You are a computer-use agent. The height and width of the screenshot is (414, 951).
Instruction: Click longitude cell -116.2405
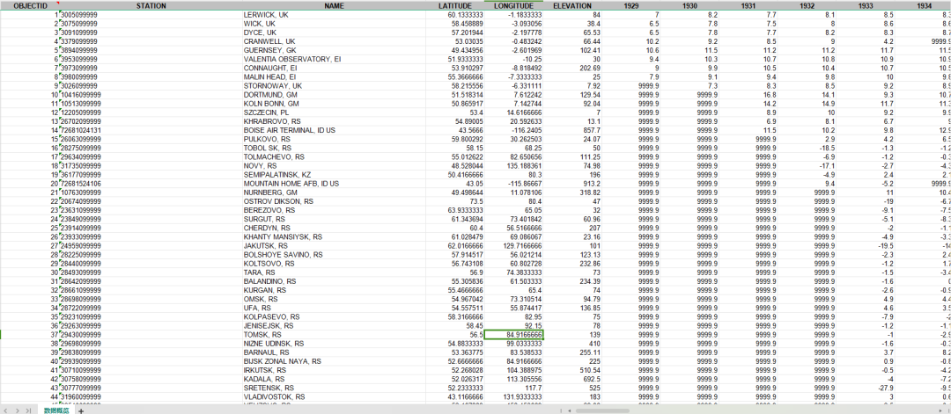point(513,131)
